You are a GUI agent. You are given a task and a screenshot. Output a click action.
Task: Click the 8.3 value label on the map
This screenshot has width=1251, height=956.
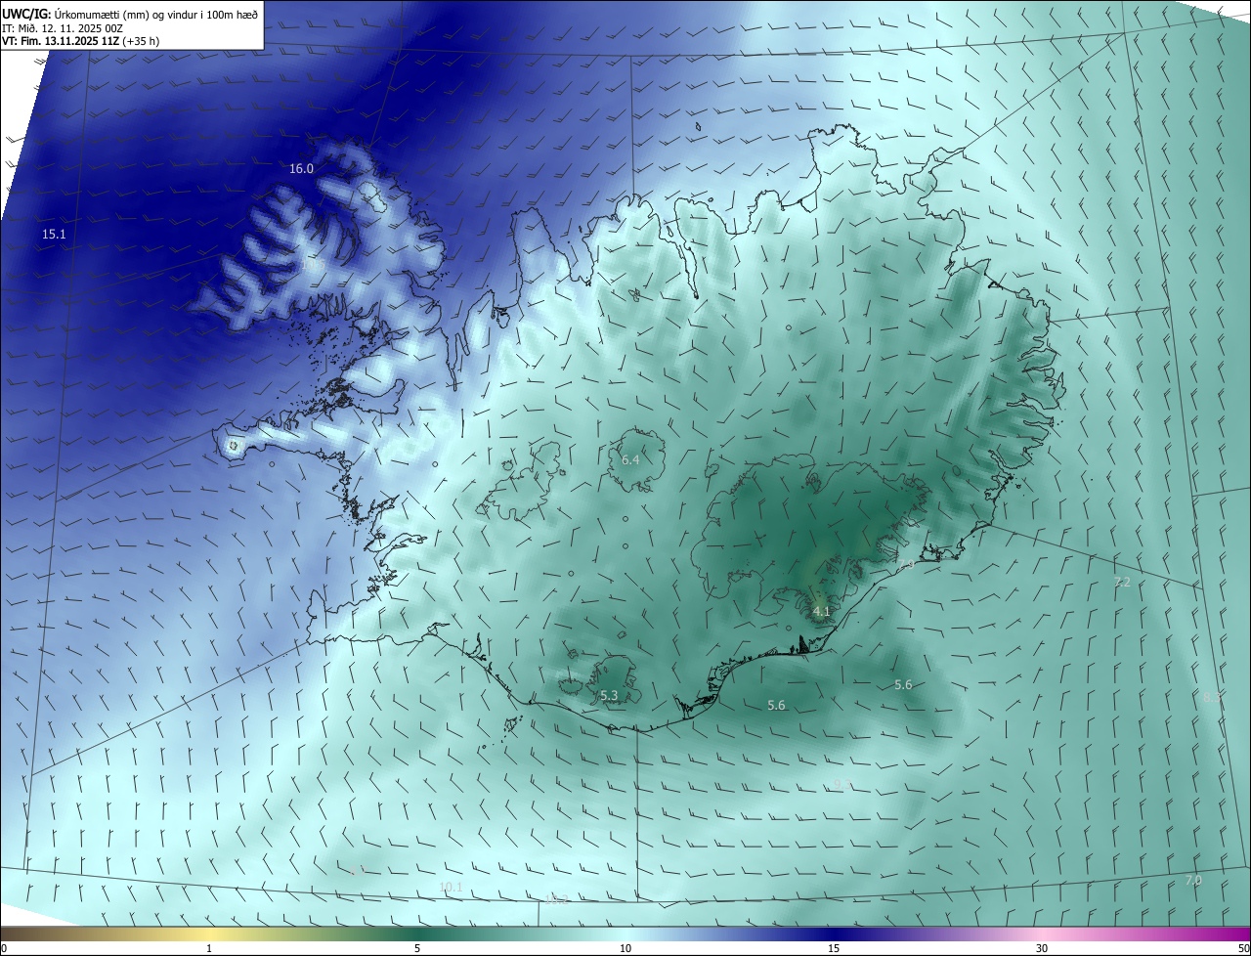coord(1212,697)
